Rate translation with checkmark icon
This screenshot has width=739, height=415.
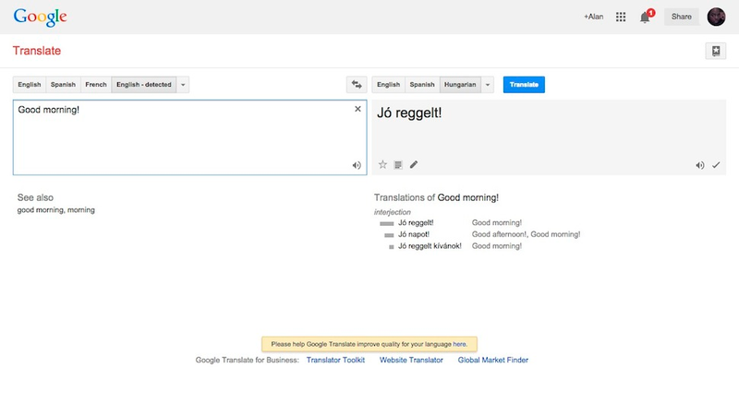click(x=716, y=165)
